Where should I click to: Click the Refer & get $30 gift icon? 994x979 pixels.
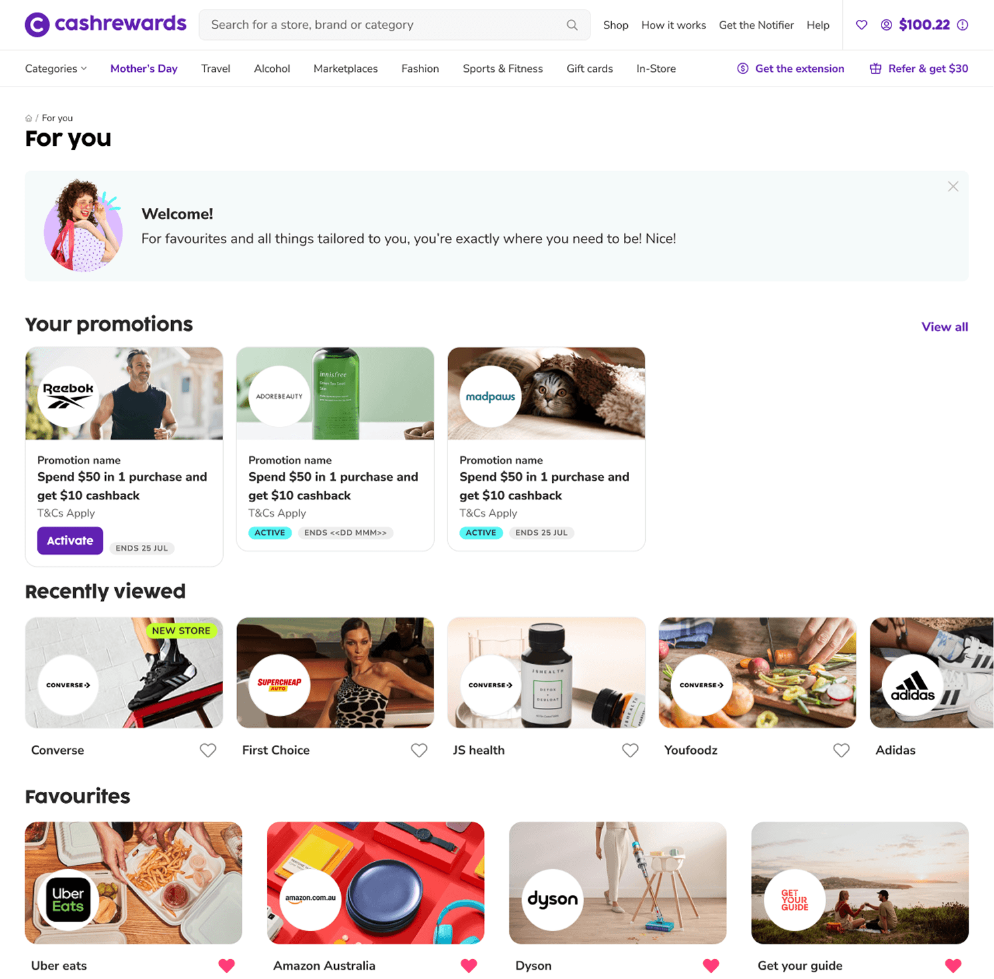click(x=875, y=69)
